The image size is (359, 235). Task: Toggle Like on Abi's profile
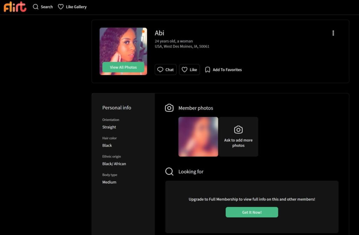tap(189, 69)
